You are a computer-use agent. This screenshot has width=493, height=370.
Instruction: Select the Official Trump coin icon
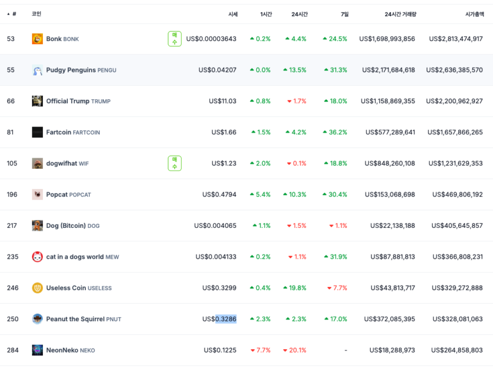[x=37, y=101]
